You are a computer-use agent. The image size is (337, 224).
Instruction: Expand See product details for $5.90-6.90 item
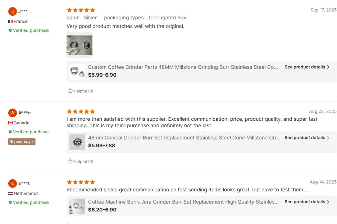coord(307,67)
